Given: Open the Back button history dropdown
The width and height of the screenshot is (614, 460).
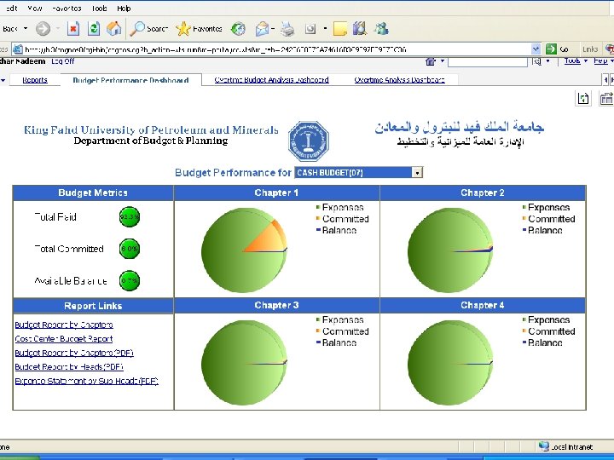Looking at the screenshot, I should click(x=26, y=29).
